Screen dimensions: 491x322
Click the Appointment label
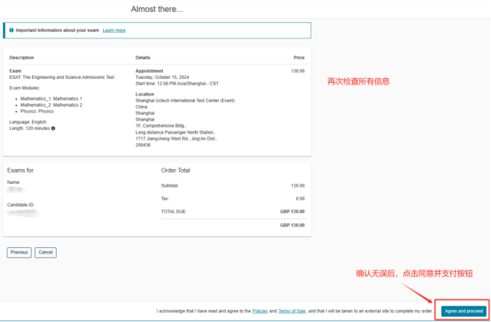click(x=149, y=71)
